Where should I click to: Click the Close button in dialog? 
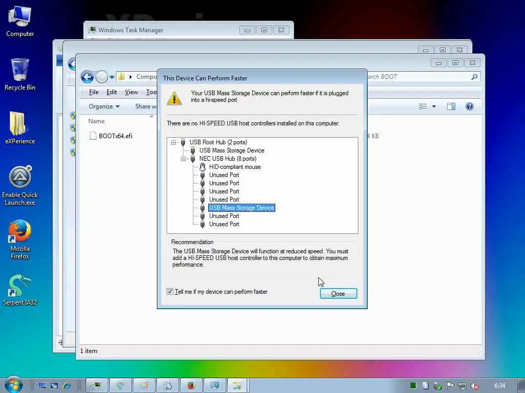pyautogui.click(x=338, y=293)
